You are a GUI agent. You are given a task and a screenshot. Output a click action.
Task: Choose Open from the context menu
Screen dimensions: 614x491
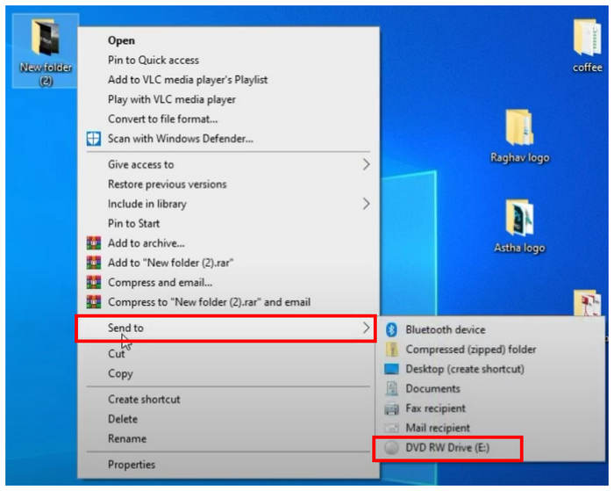pos(228,40)
